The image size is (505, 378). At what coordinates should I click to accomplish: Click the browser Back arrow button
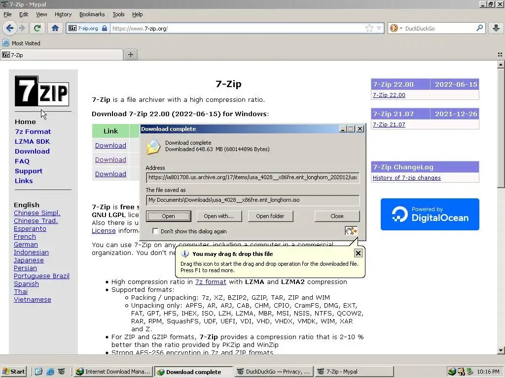tap(10, 28)
